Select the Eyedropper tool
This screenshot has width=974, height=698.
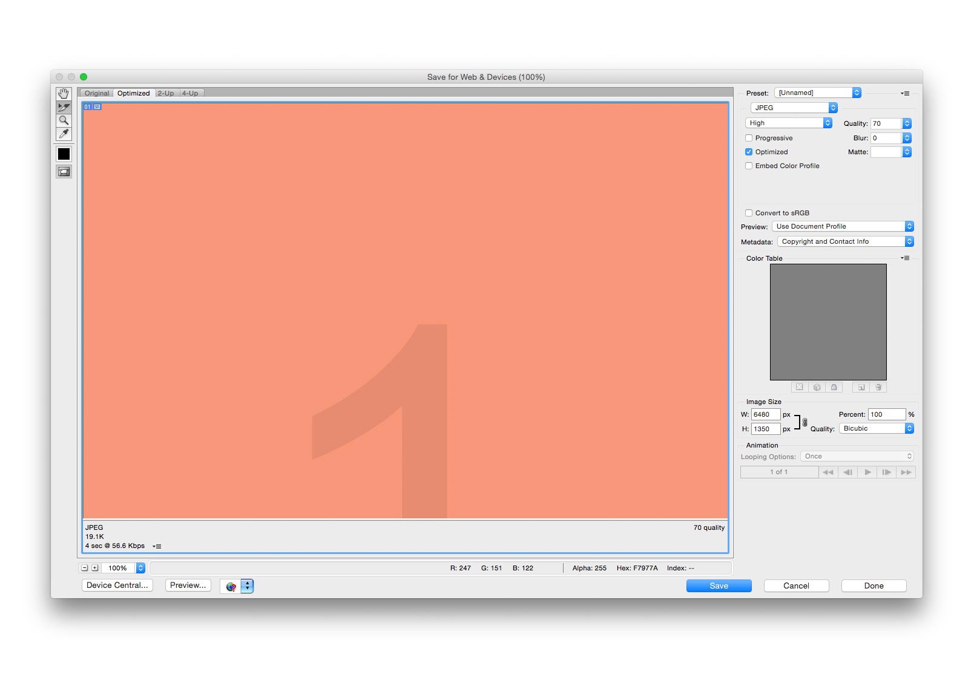64,134
